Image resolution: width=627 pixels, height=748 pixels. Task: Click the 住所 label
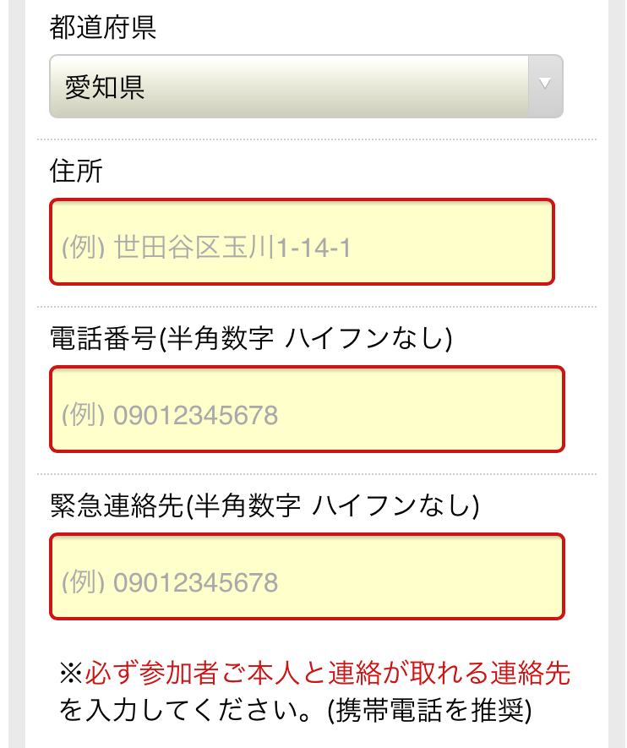[76, 171]
